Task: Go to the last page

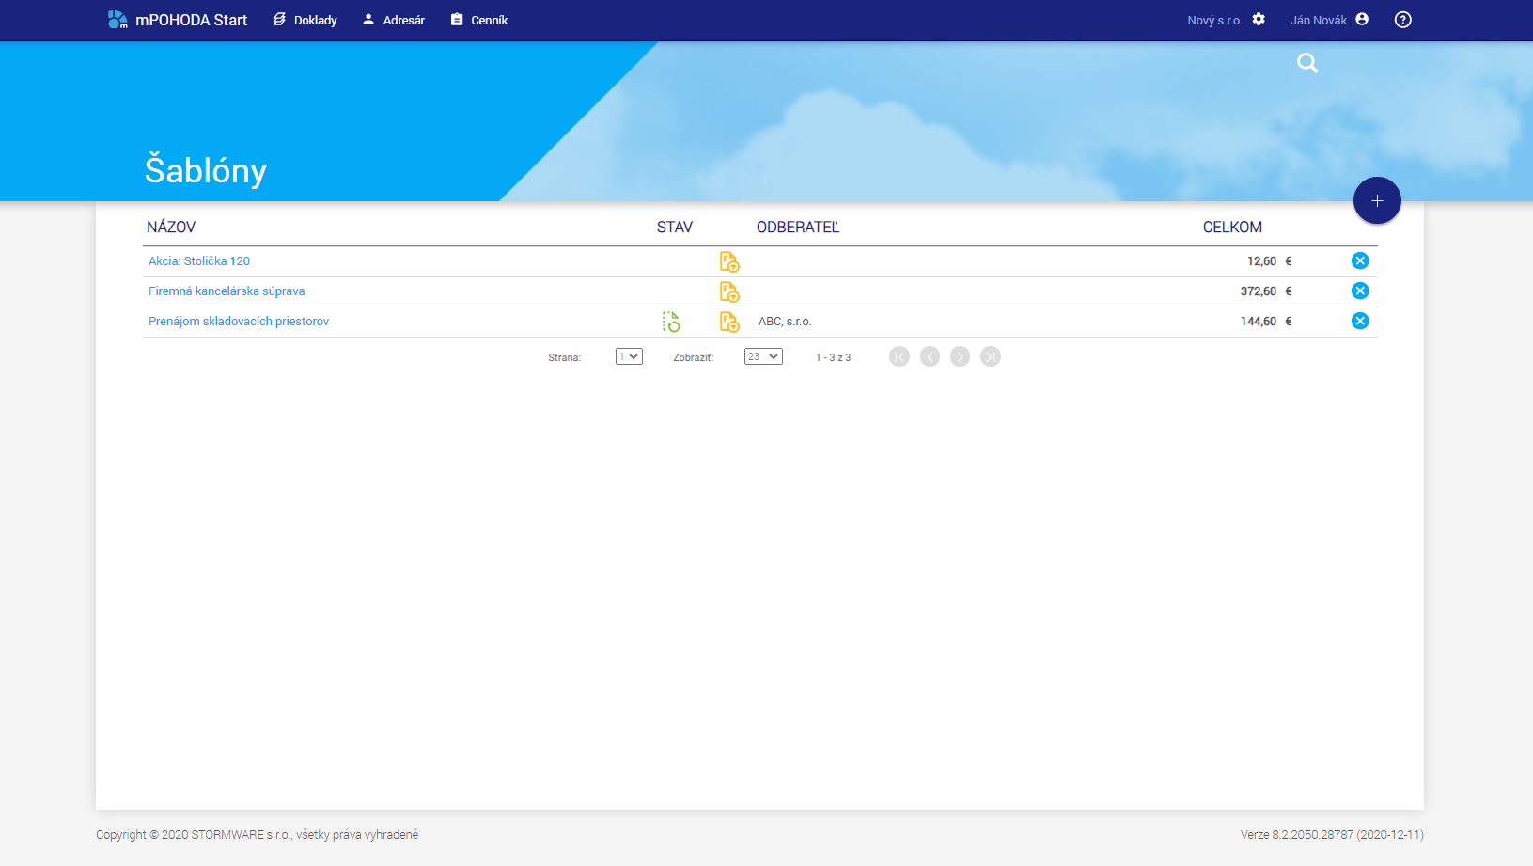Action: (991, 356)
